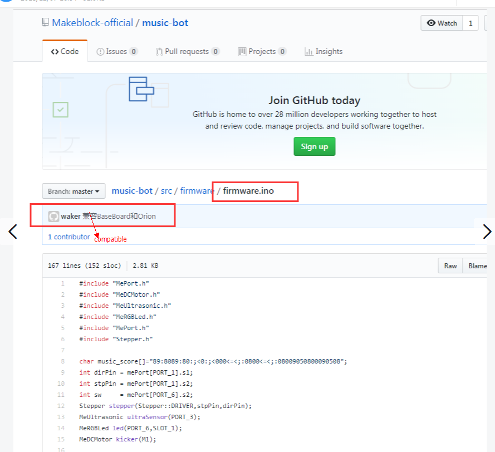Open the BaseBoard Orion commit message
Viewport: 495px width, 452px height.
pyautogui.click(x=119, y=216)
